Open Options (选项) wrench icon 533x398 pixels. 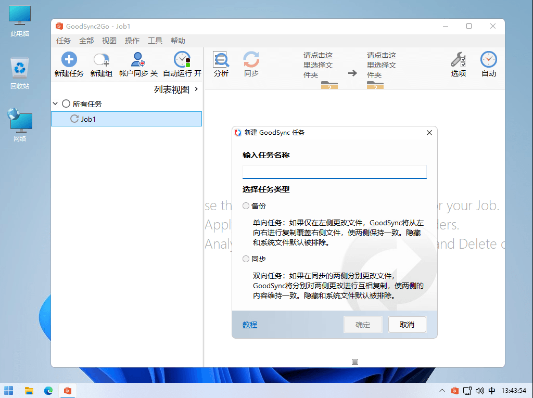point(458,59)
